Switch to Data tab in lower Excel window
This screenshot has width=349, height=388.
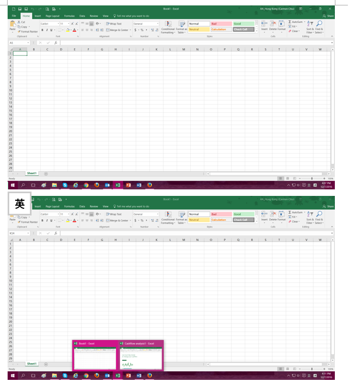pyautogui.click(x=82, y=206)
